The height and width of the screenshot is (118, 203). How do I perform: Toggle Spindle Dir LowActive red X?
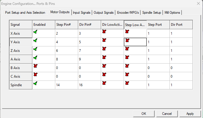coord(104,83)
